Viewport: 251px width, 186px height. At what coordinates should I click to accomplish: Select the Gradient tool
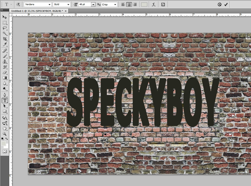4,78
